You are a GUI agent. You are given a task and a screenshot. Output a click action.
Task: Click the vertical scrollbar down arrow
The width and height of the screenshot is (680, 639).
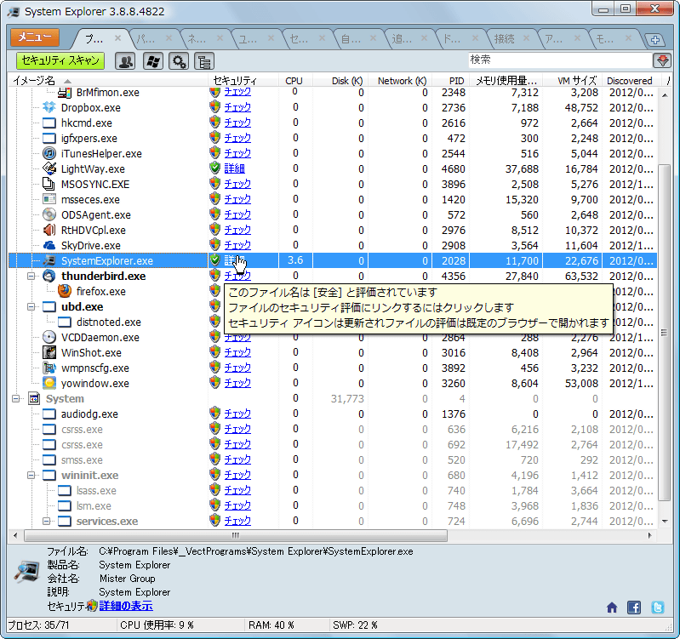click(x=665, y=521)
